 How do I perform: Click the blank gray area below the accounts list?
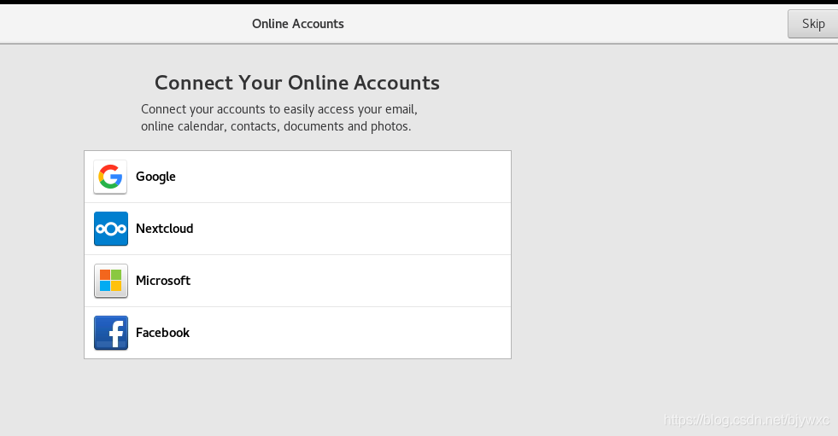297,397
